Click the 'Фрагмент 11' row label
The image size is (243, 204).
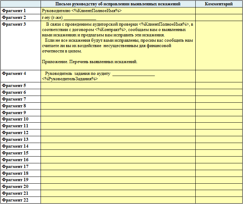tap(21, 126)
